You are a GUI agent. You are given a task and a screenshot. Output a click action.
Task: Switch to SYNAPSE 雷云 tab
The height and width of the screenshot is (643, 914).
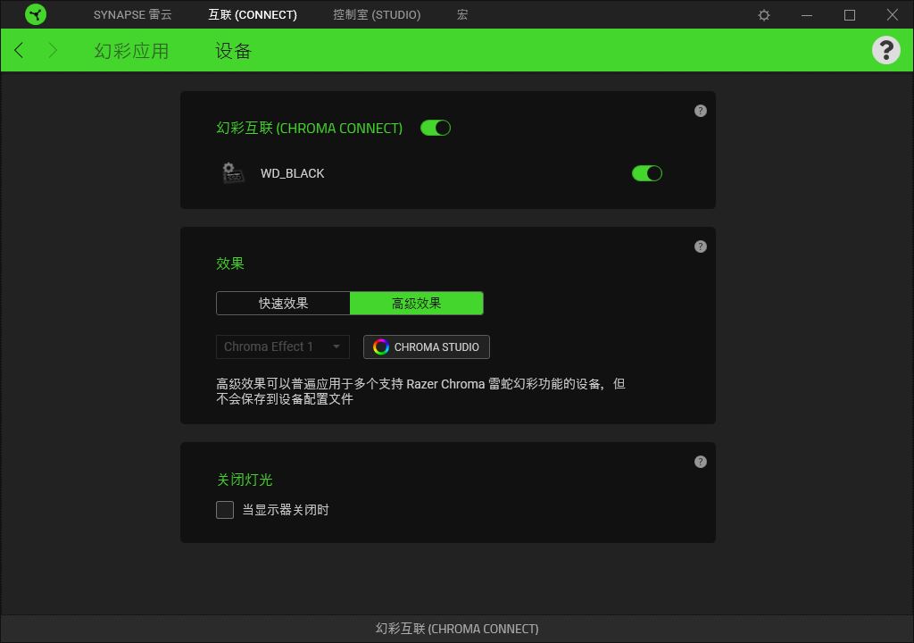click(133, 14)
